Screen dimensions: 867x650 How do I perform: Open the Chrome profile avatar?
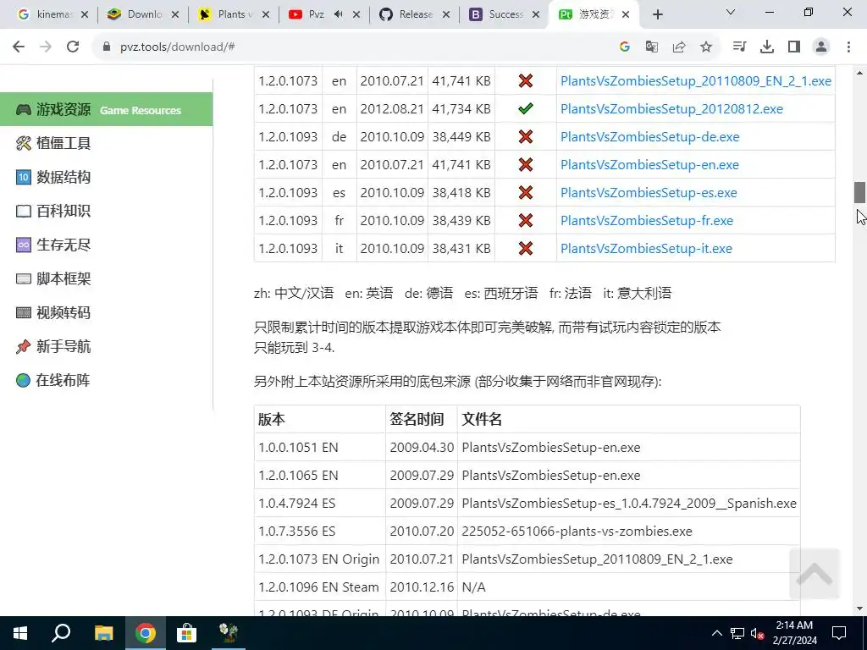[821, 47]
